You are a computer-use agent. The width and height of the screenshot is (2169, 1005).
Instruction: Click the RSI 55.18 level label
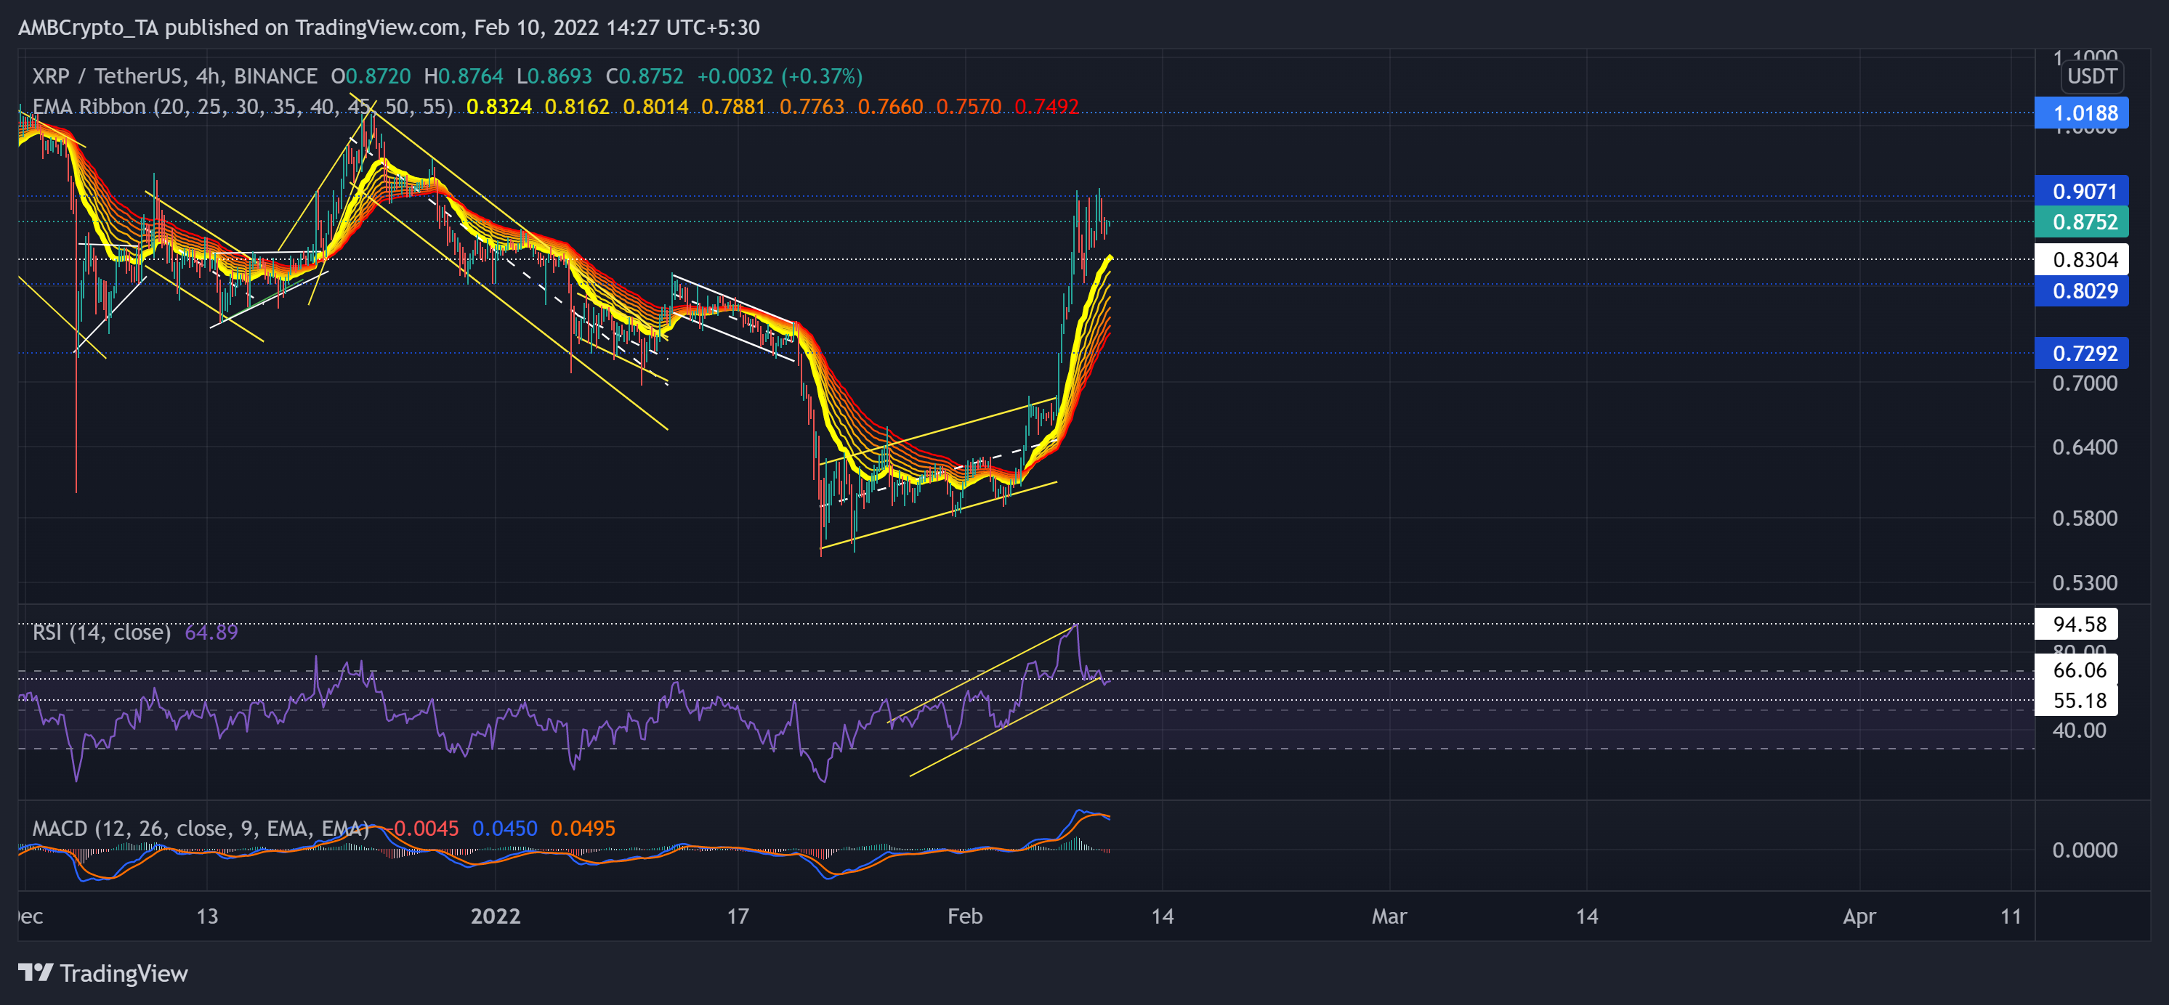(2075, 700)
